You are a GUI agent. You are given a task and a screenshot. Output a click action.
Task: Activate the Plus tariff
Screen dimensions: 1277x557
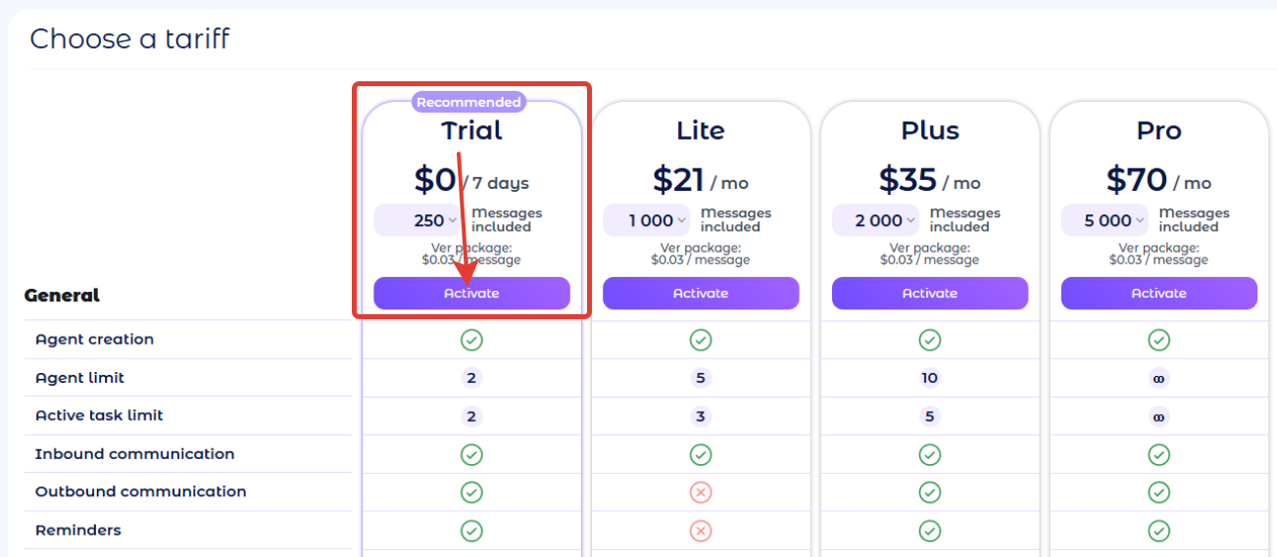pos(930,294)
